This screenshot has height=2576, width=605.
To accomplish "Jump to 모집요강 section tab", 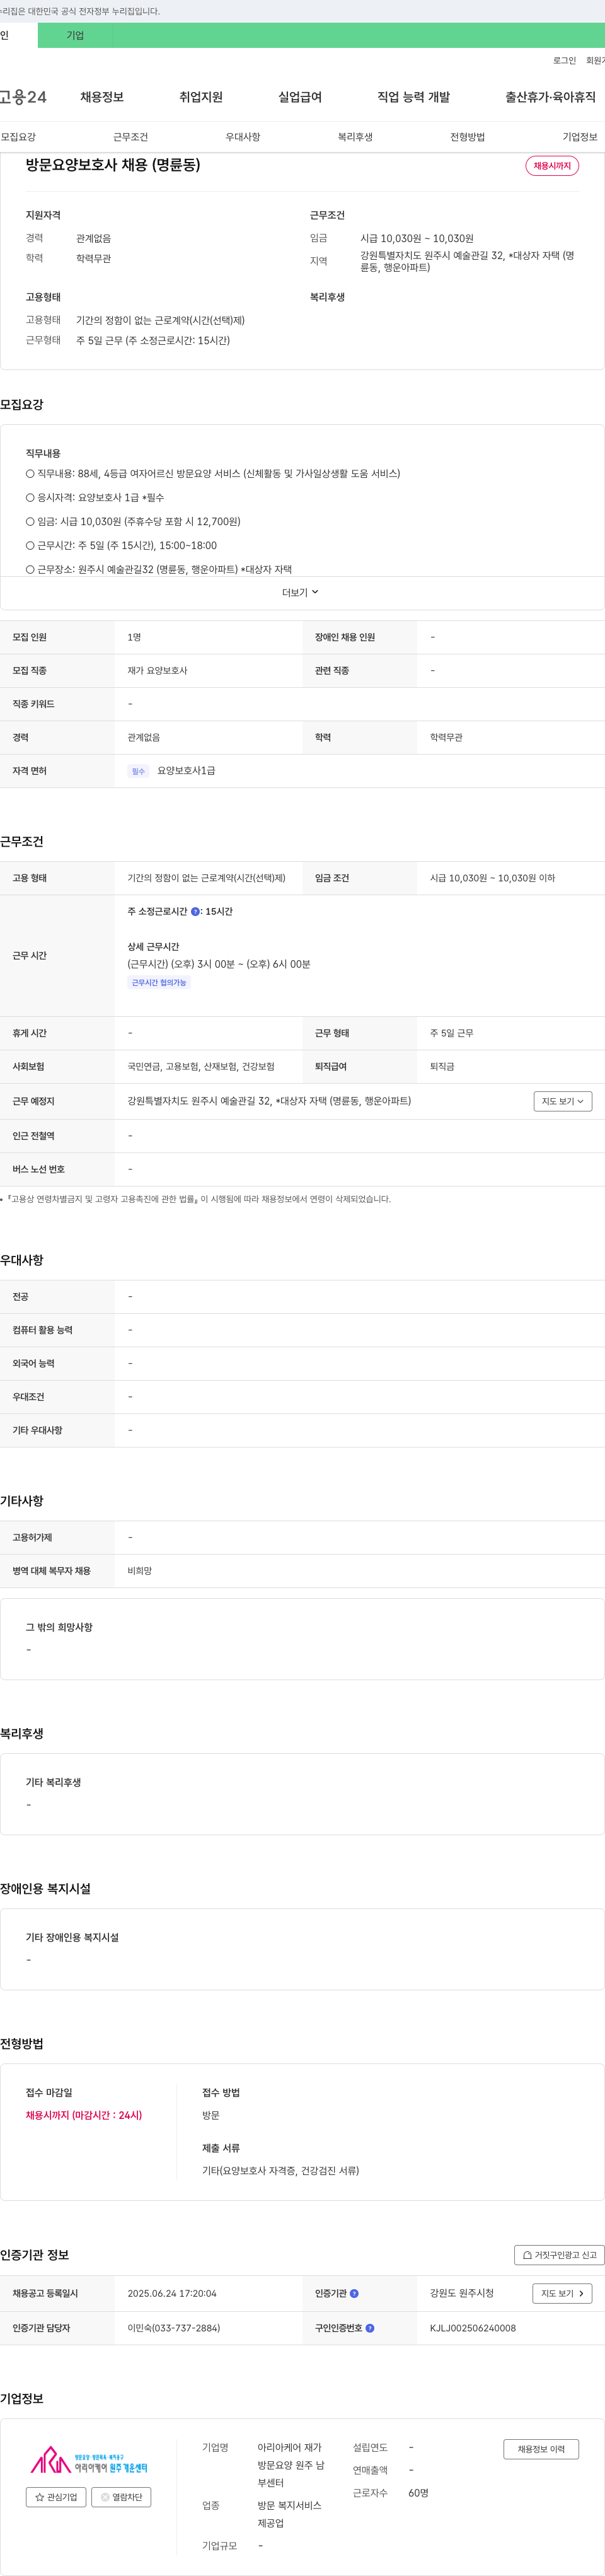I will point(18,137).
